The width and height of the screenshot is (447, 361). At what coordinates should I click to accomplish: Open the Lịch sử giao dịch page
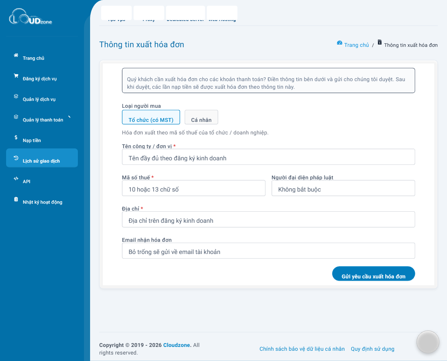[42, 158]
